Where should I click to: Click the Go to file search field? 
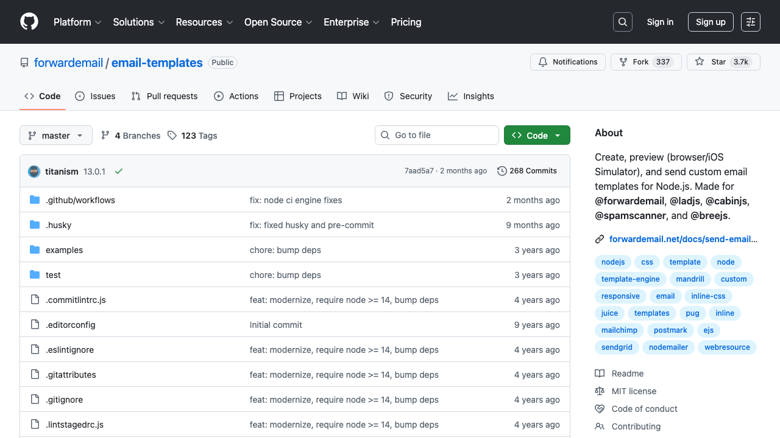[x=436, y=135]
